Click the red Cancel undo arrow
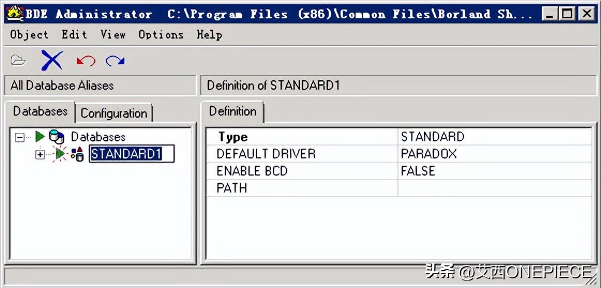 click(x=86, y=60)
